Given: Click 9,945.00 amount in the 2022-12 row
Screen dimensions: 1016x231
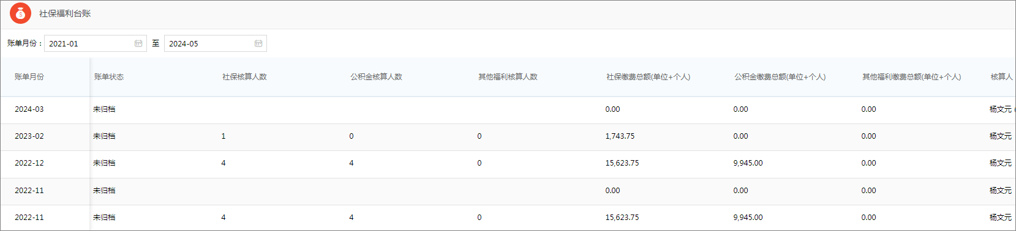Looking at the screenshot, I should tap(748, 163).
